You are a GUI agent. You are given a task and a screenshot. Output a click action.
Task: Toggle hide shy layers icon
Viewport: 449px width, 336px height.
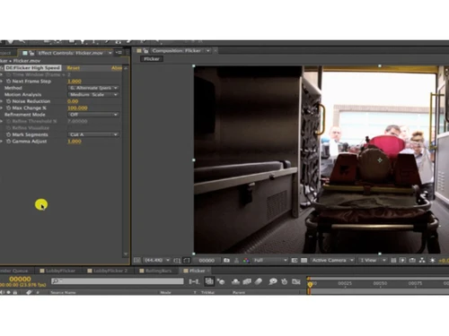[236, 281]
